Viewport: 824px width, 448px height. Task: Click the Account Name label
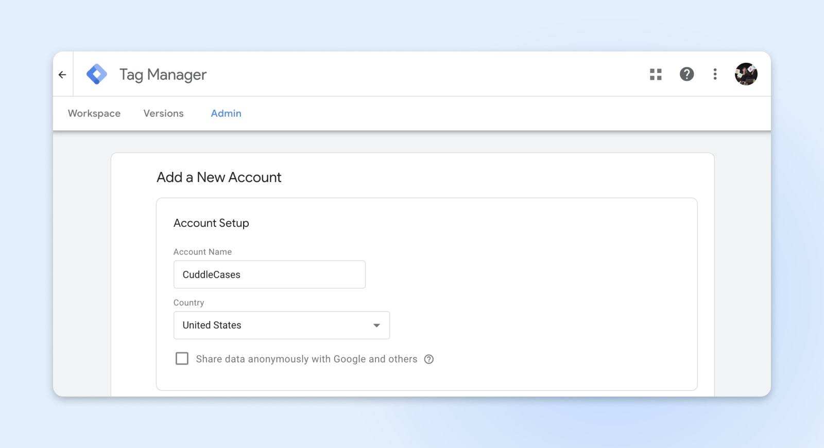[202, 252]
